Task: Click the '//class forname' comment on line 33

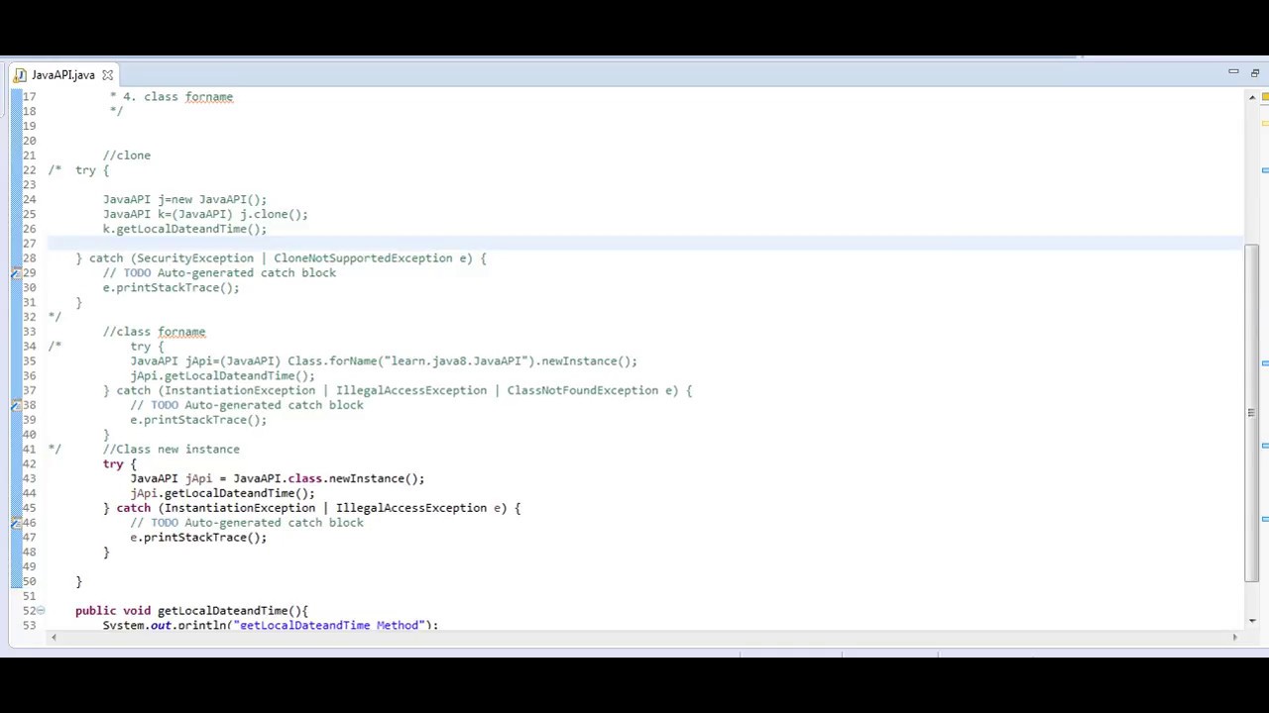Action: [154, 332]
